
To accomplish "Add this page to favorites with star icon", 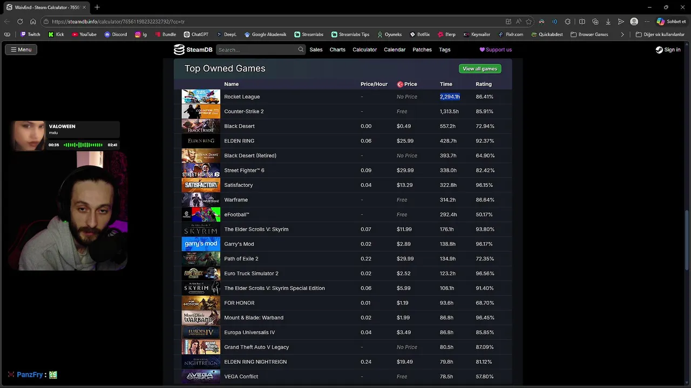I will [x=529, y=22].
